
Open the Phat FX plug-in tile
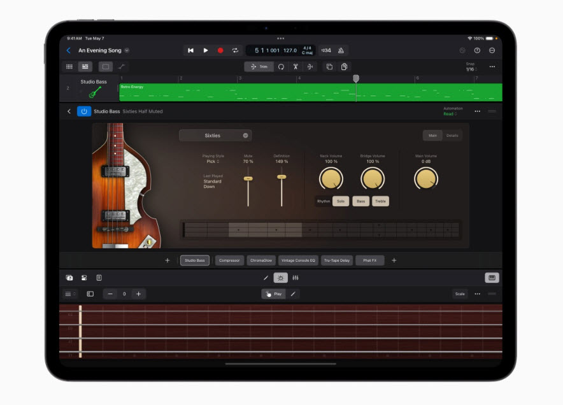click(370, 260)
